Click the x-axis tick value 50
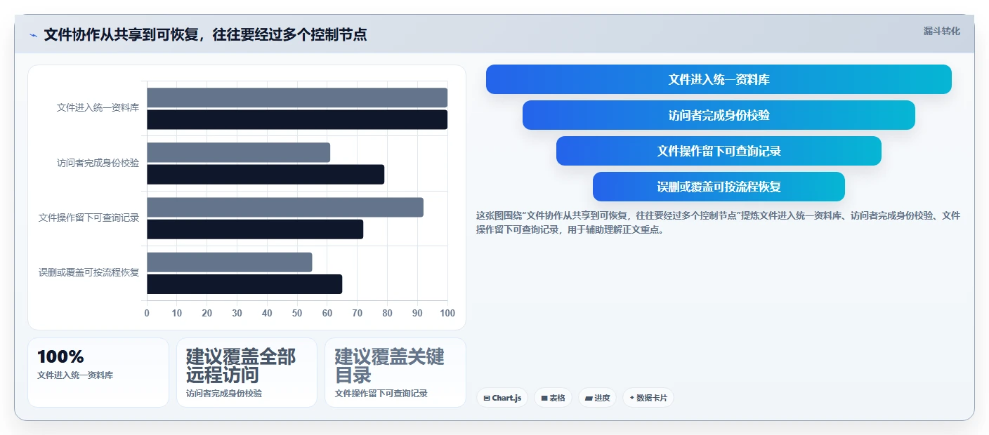The height and width of the screenshot is (435, 989). click(x=297, y=313)
